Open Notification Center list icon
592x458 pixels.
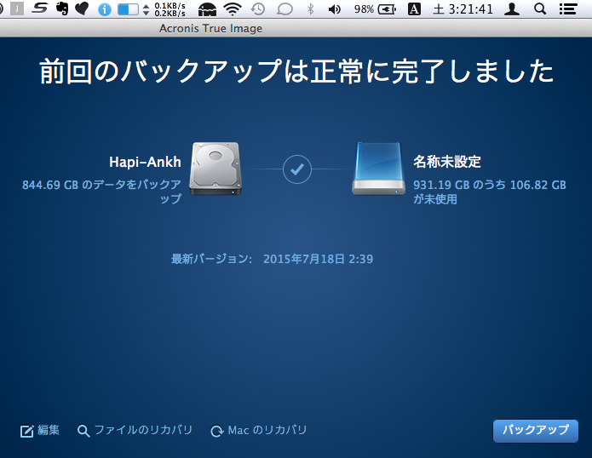pos(568,9)
